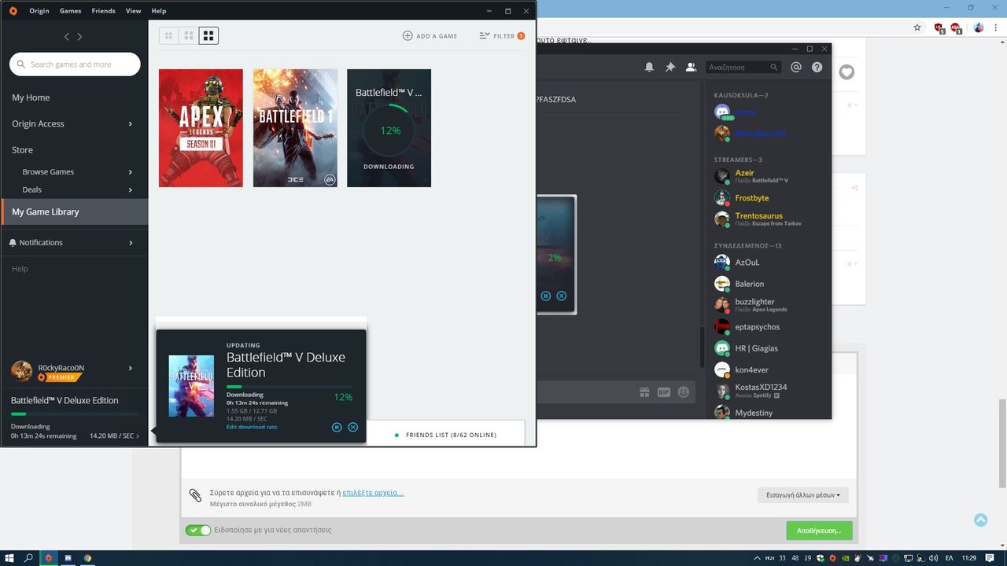The height and width of the screenshot is (566, 1007).
Task: Expand the Deals submenu
Action: 131,189
